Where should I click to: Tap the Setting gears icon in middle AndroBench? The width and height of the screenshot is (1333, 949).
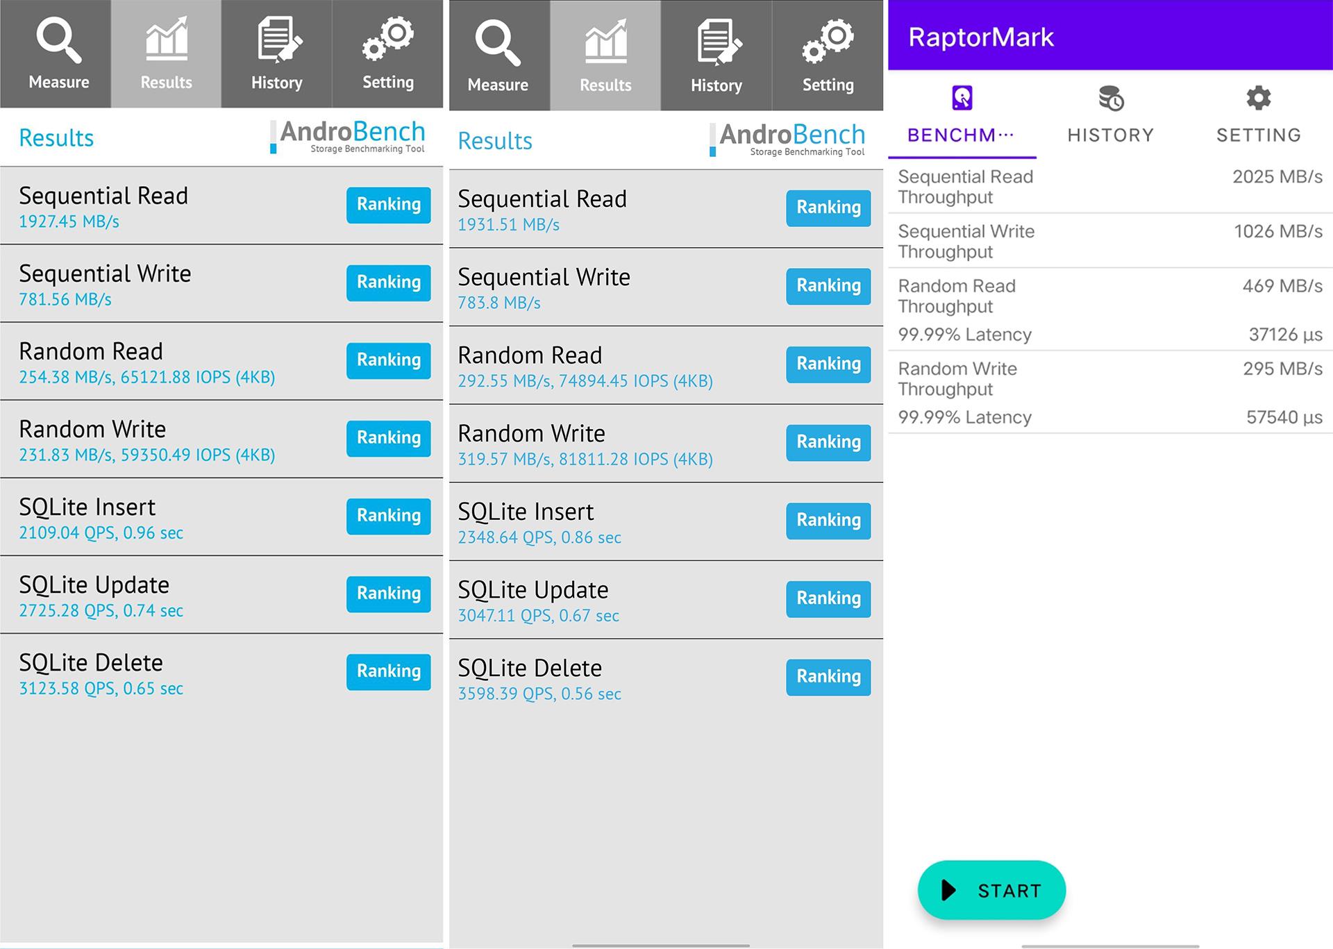click(x=828, y=42)
